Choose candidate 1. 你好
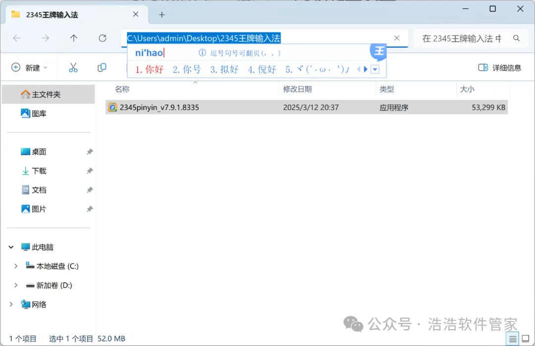Image resolution: width=535 pixels, height=346 pixels. pyautogui.click(x=150, y=69)
